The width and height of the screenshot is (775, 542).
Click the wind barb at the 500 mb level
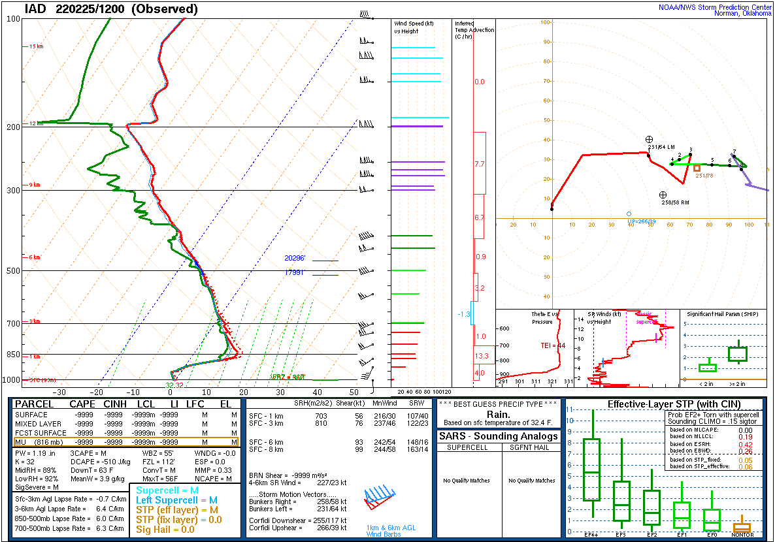[x=366, y=271]
